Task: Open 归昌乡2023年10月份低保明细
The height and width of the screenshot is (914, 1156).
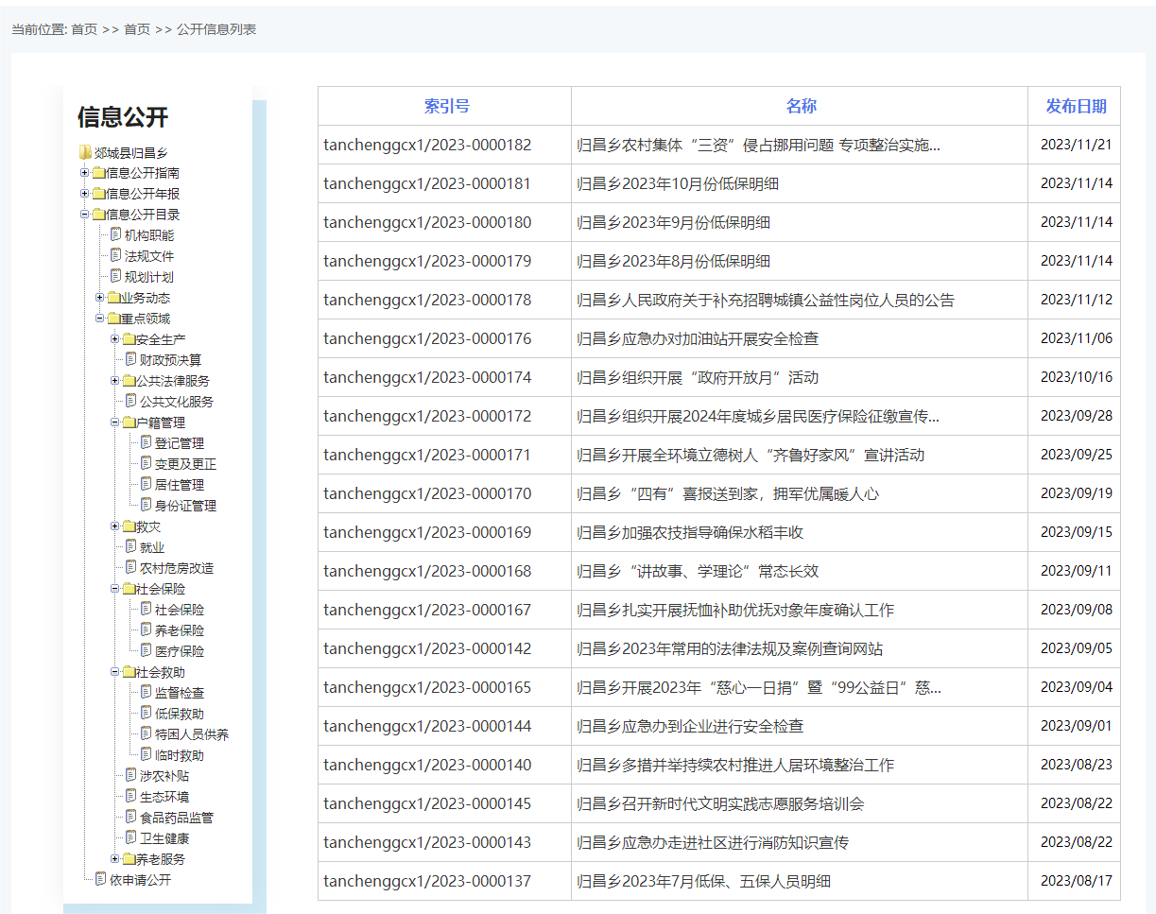Action: pos(678,183)
